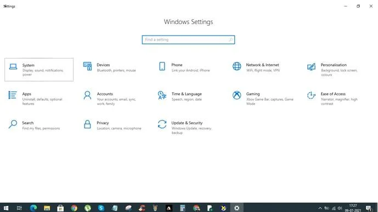Open the Apps list icon
Viewport: 378px width, 212px height.
[x=13, y=95]
